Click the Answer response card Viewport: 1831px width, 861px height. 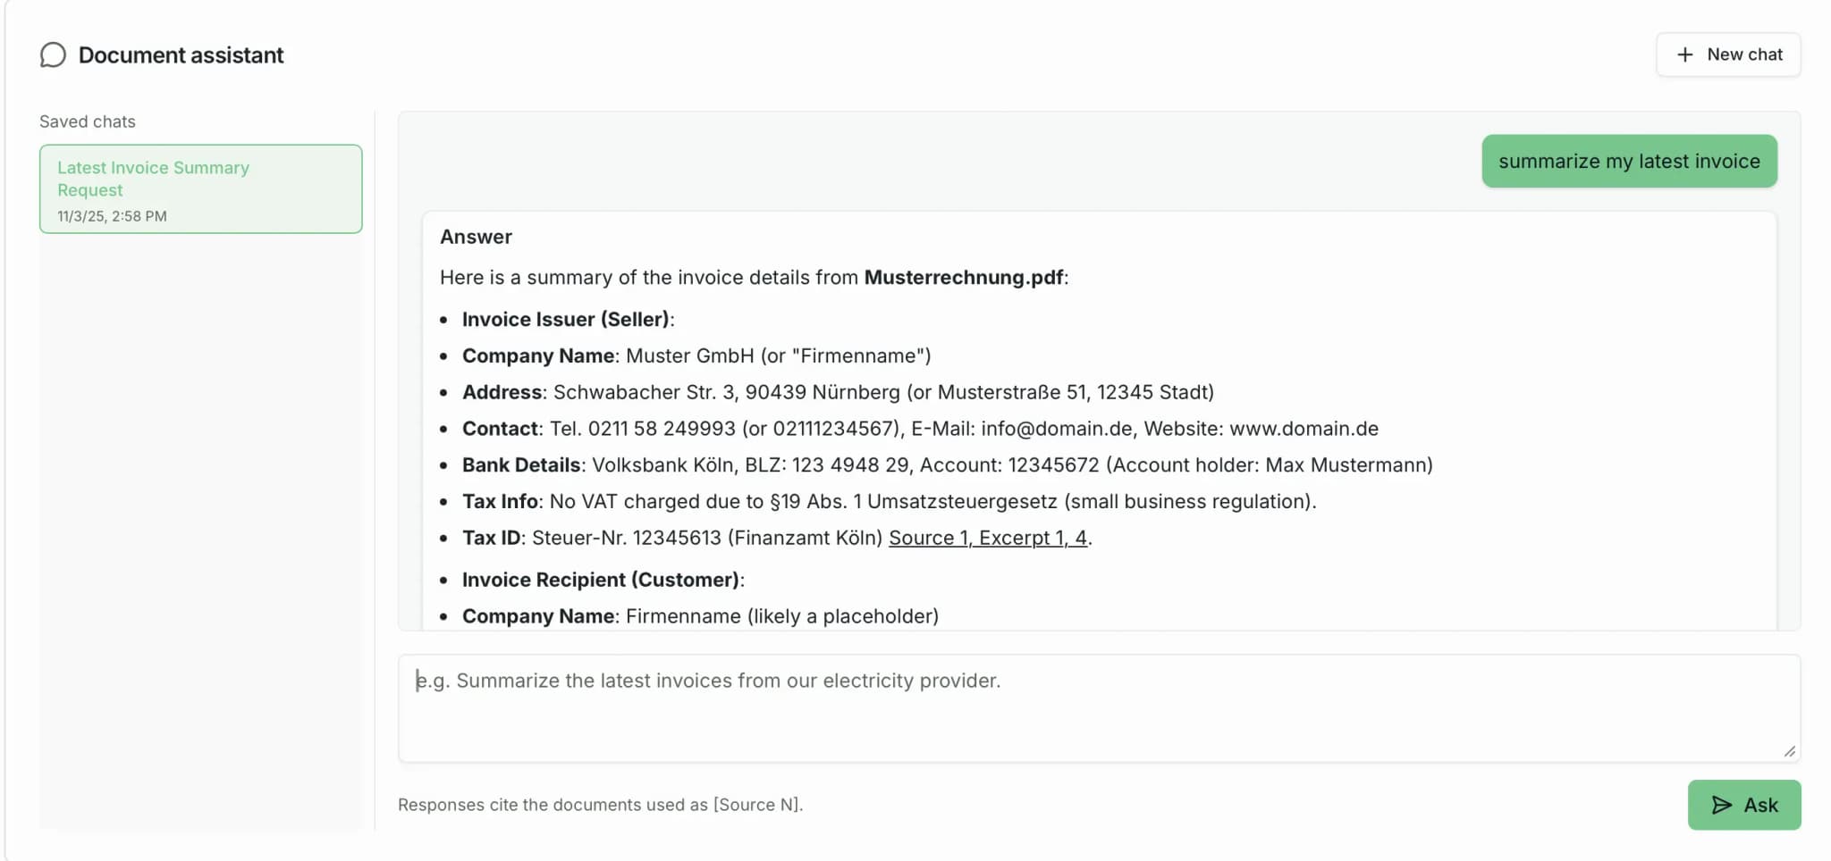(x=1100, y=420)
